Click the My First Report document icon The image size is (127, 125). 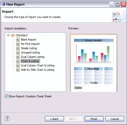[x=18, y=44]
